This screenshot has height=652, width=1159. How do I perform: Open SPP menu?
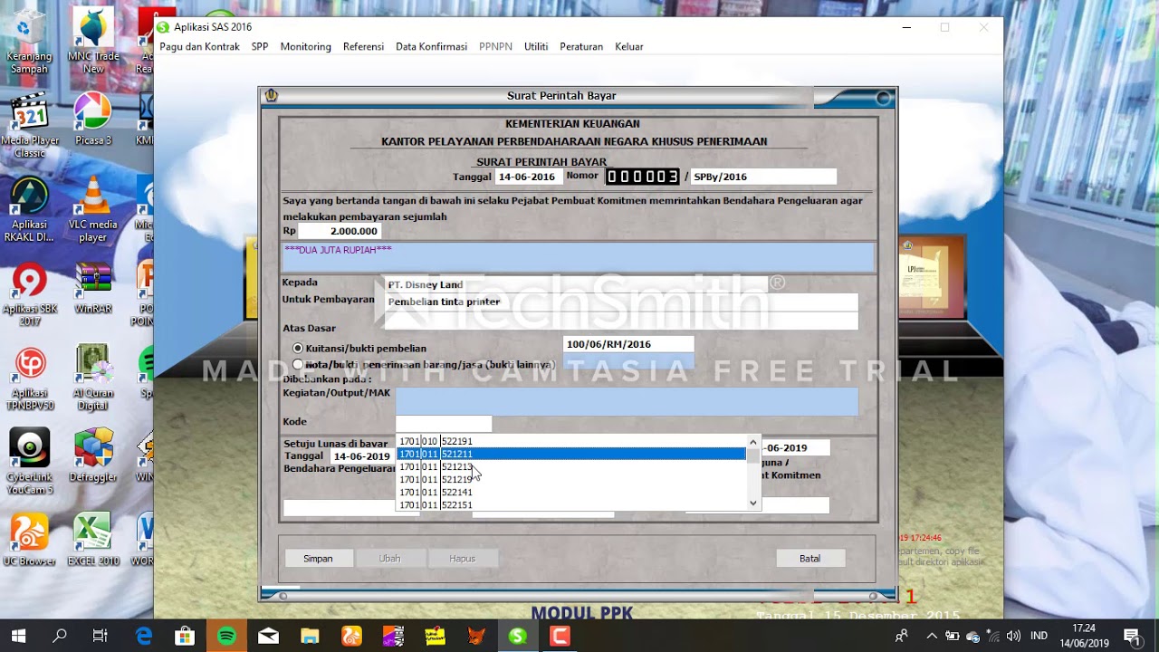[260, 47]
